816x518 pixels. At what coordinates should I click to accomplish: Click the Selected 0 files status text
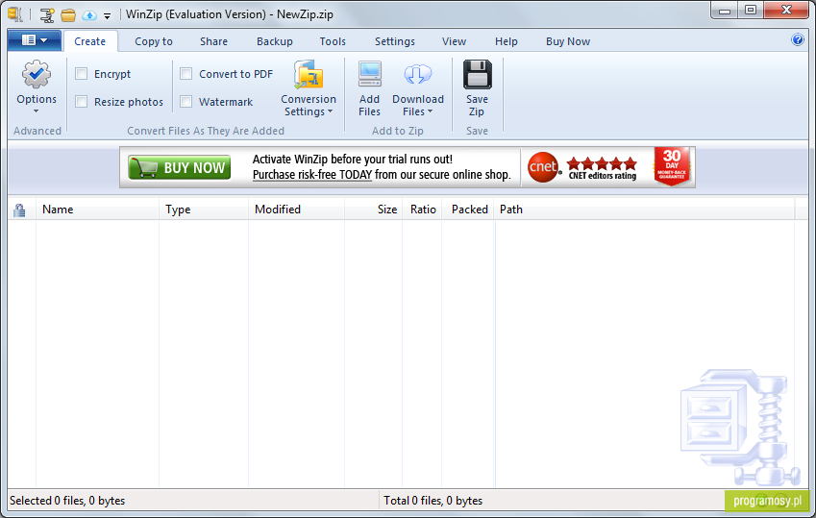pos(67,501)
